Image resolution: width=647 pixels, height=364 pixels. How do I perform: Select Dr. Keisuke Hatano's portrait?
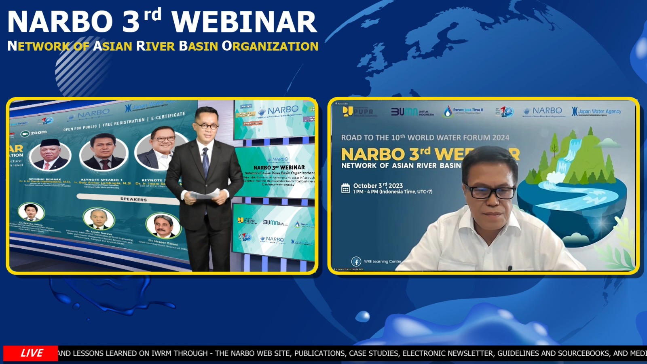coord(31,212)
